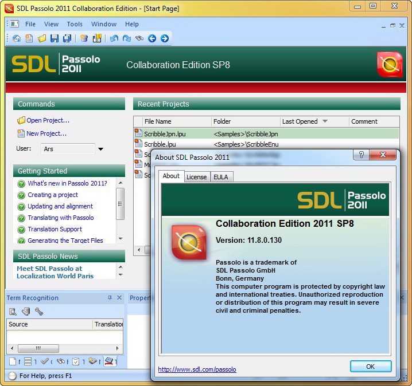Click the Save All toolbar icon
Screen dimensions: 412x386
(67, 38)
